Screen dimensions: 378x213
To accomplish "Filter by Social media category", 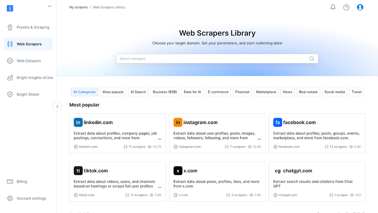I will point(335,92).
